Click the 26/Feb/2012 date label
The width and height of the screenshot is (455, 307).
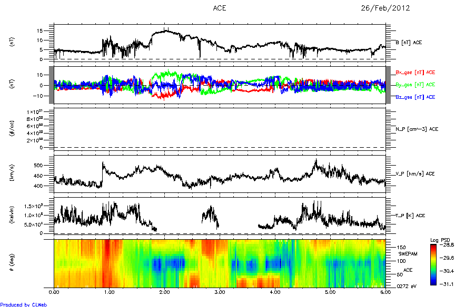click(x=385, y=8)
